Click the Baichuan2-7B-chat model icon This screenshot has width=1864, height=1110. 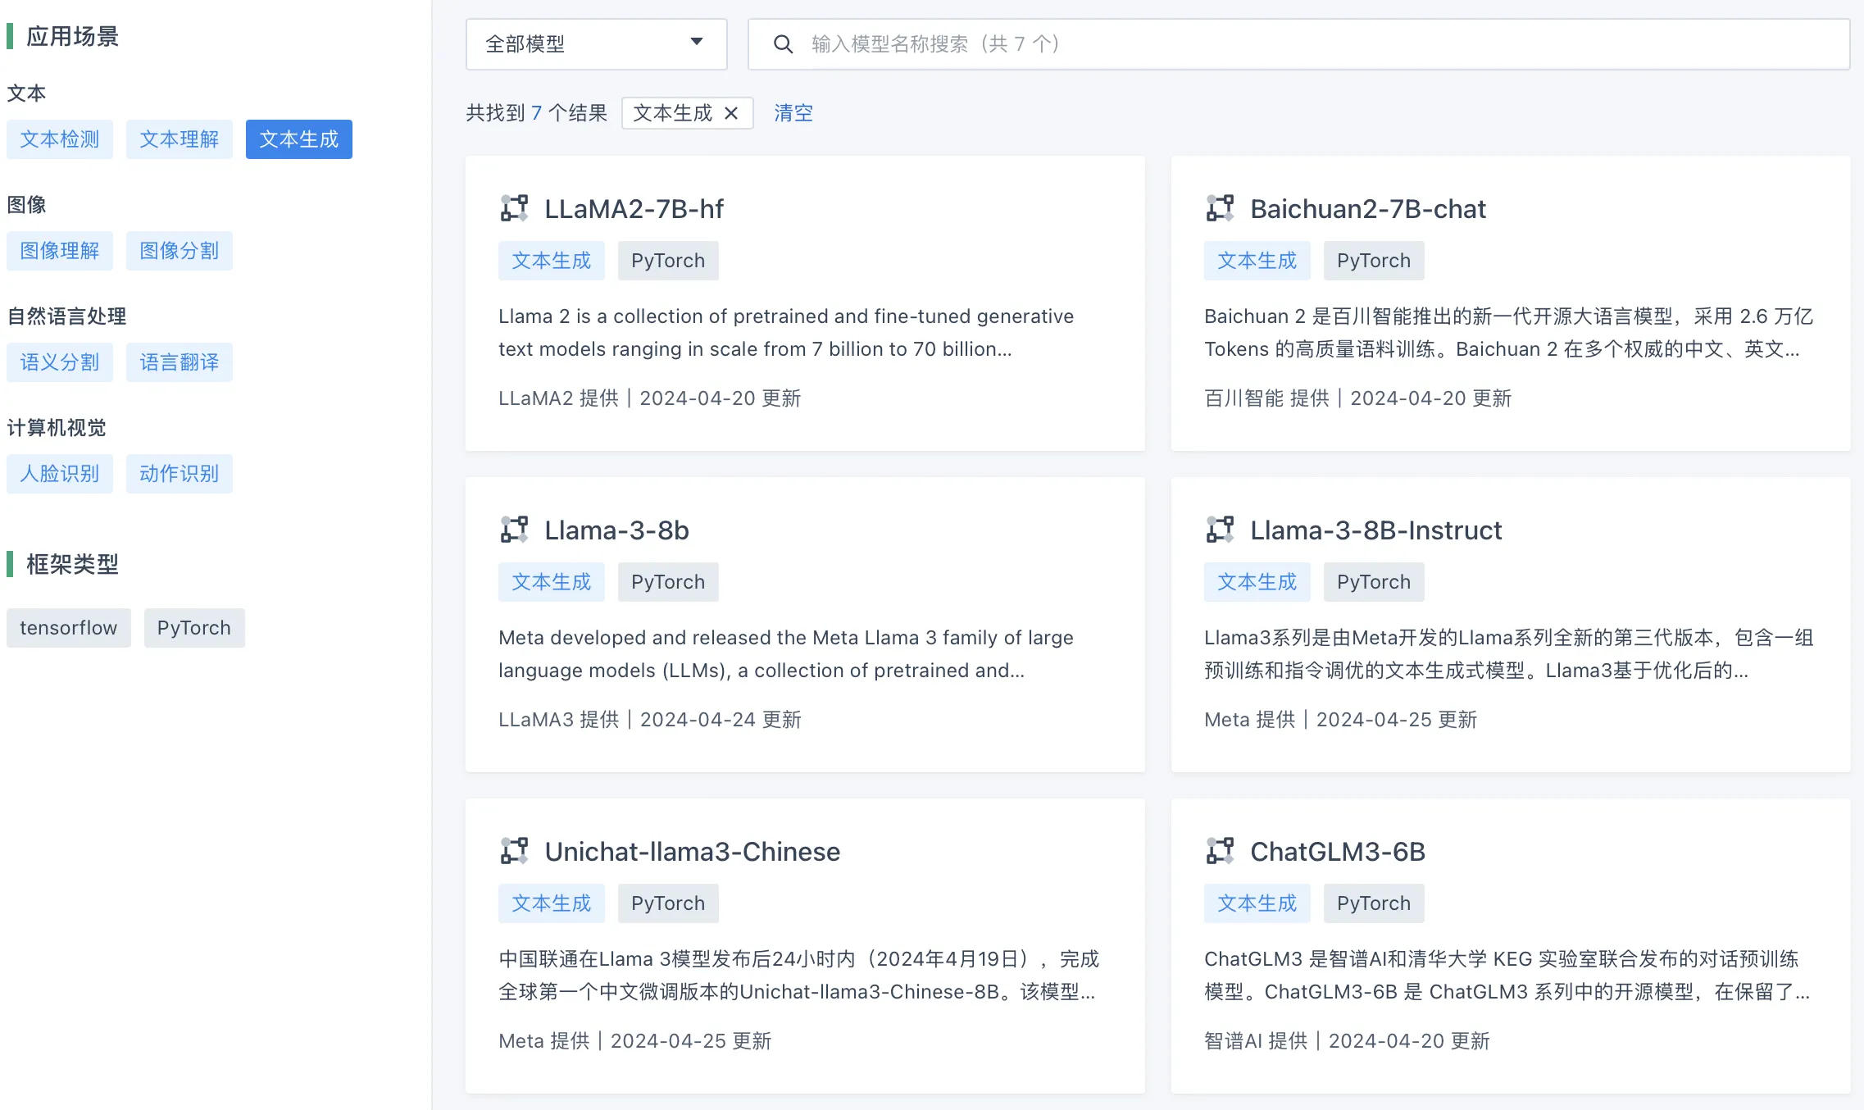[x=1221, y=208]
